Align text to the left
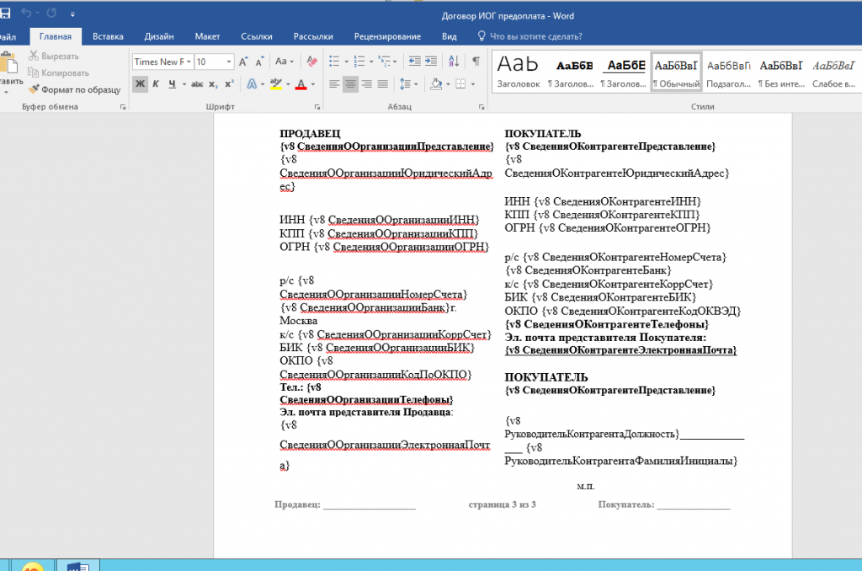 click(x=333, y=84)
